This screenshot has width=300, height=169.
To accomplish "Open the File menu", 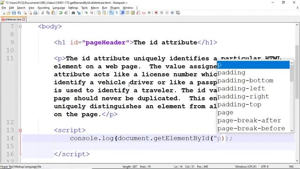I will 4,8.
